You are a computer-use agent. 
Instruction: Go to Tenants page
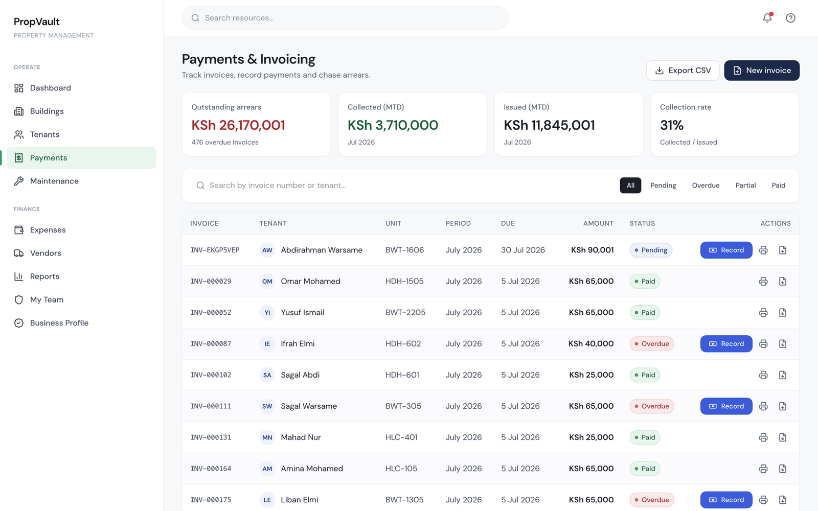pyautogui.click(x=81, y=134)
